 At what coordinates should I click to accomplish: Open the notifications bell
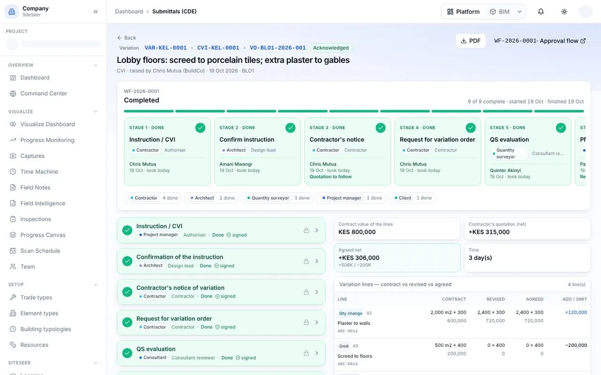541,12
